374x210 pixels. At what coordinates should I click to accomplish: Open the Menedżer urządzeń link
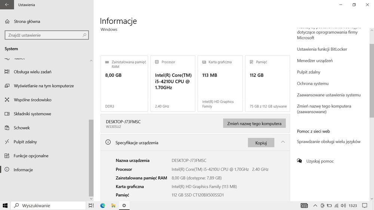[315, 61]
